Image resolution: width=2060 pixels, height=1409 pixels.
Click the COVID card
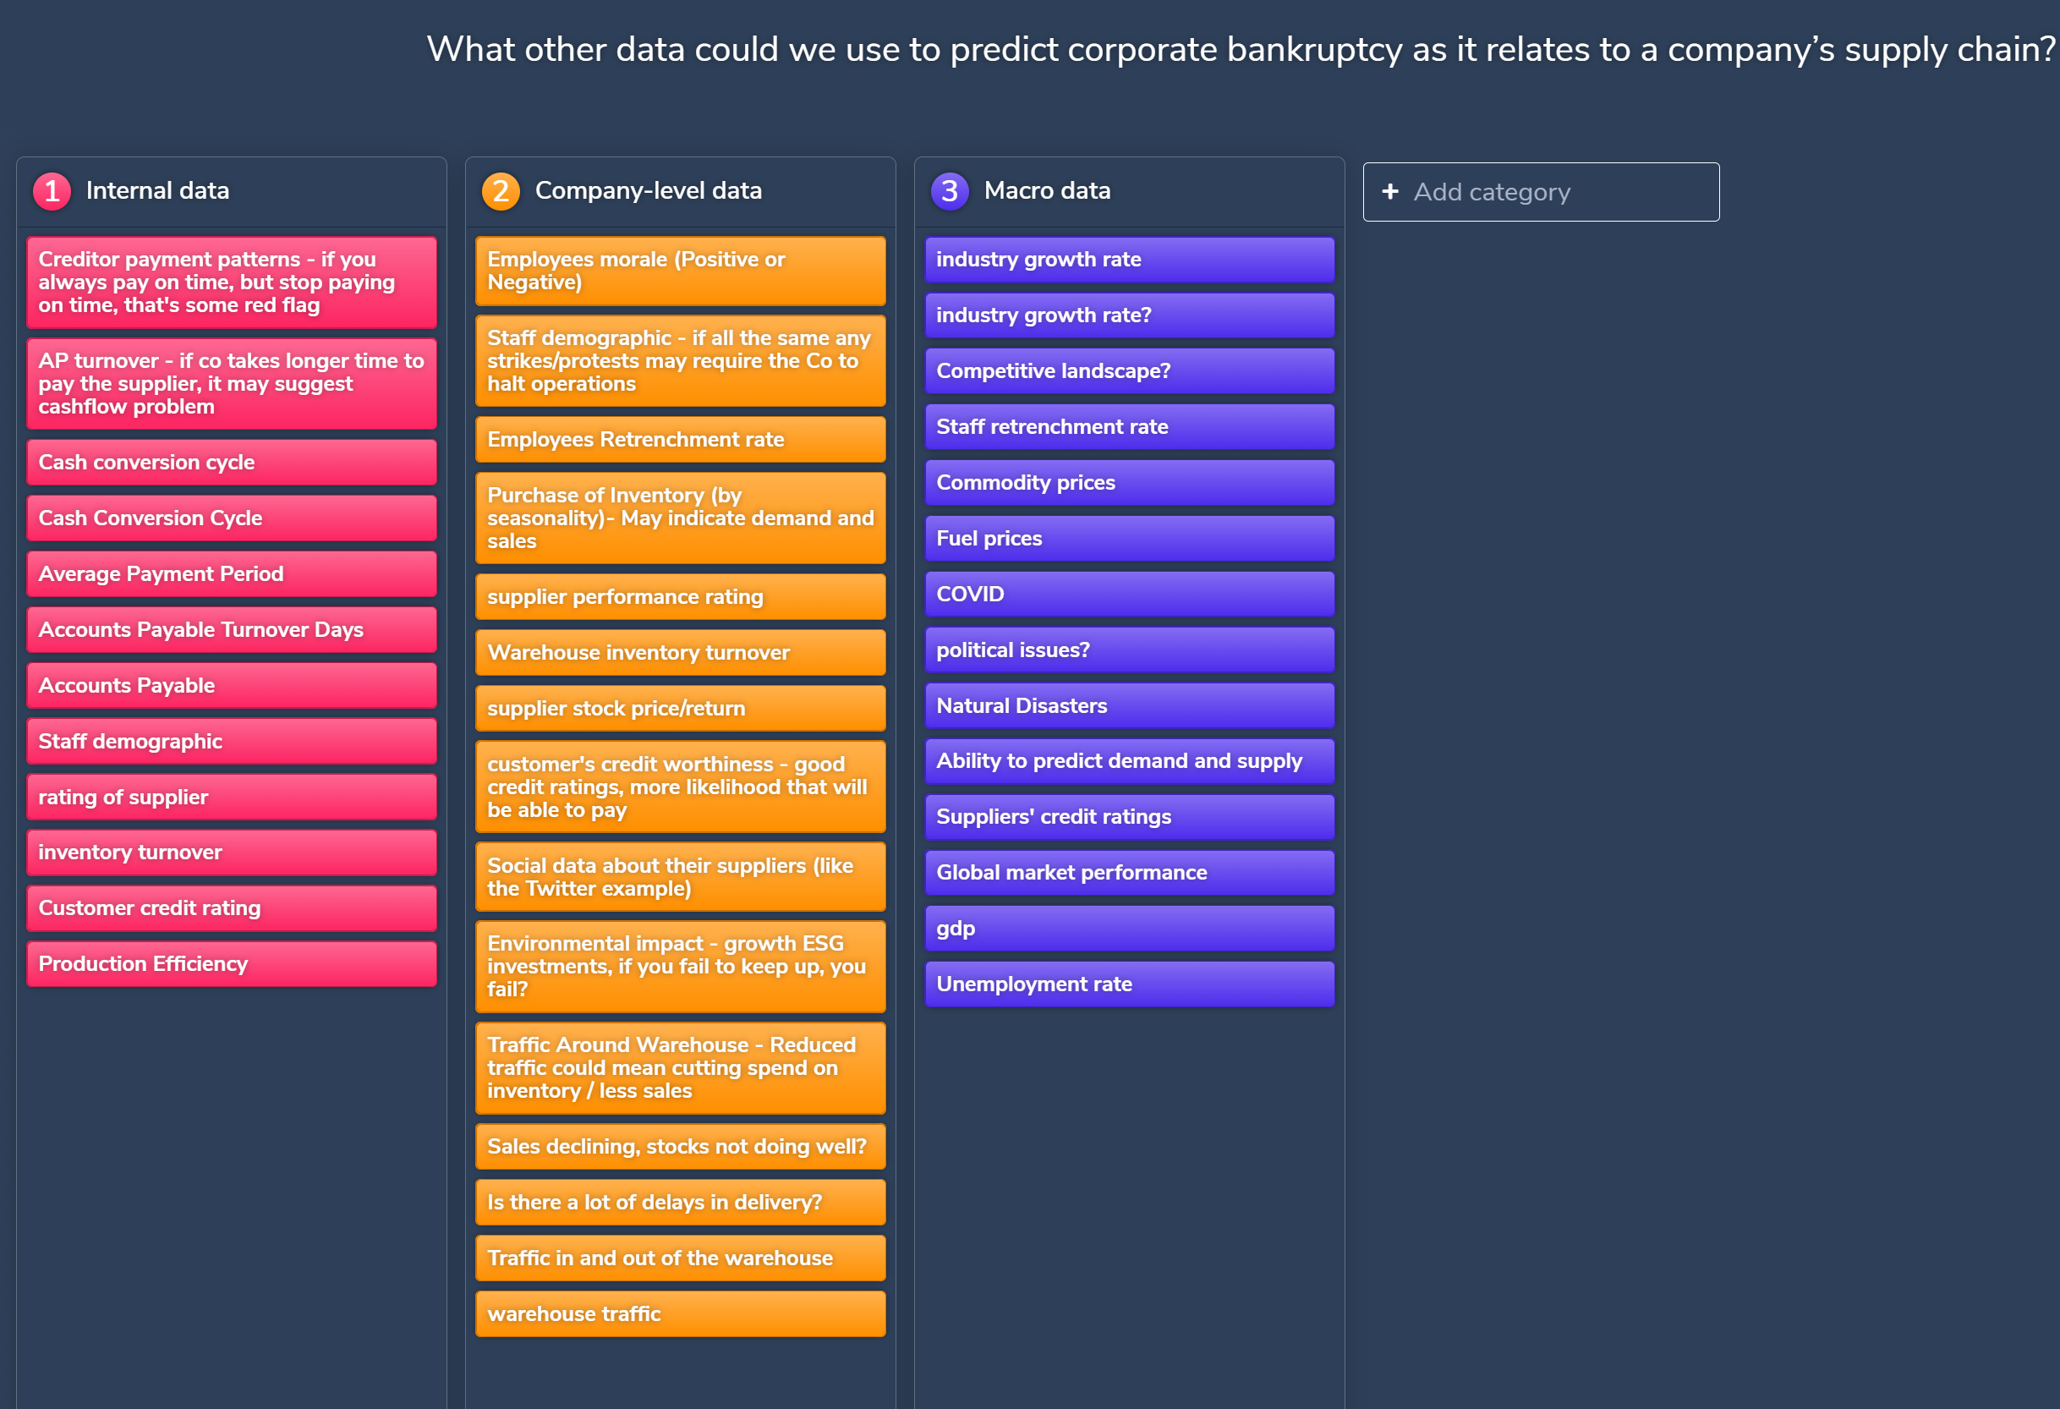tap(1129, 594)
